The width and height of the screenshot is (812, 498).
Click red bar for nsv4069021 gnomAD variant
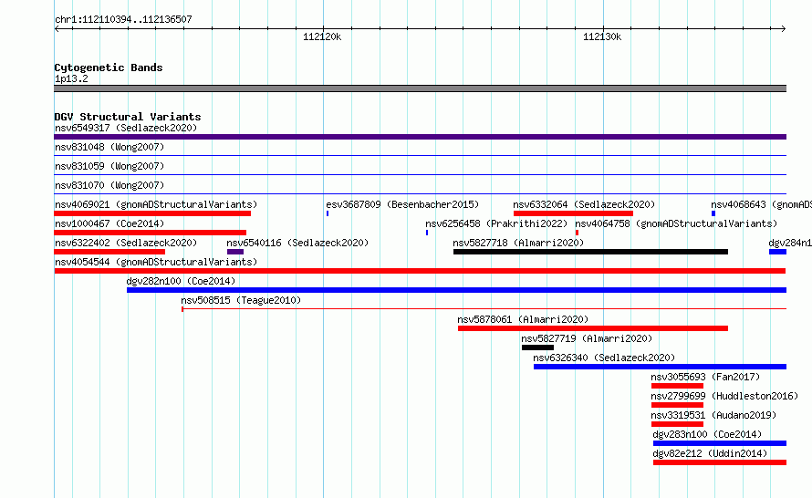pos(152,213)
